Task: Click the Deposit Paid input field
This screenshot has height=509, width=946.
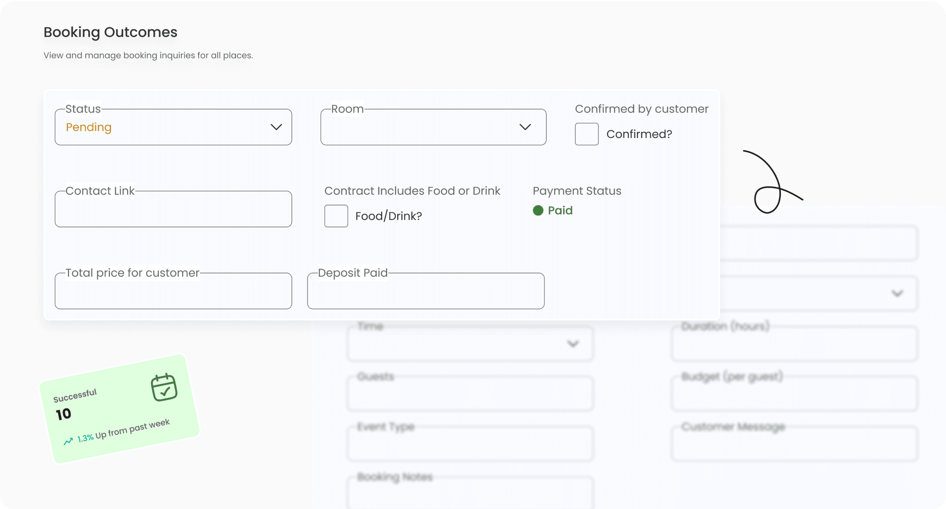Action: click(425, 291)
